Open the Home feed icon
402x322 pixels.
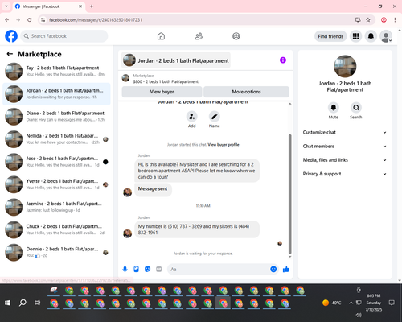[161, 36]
